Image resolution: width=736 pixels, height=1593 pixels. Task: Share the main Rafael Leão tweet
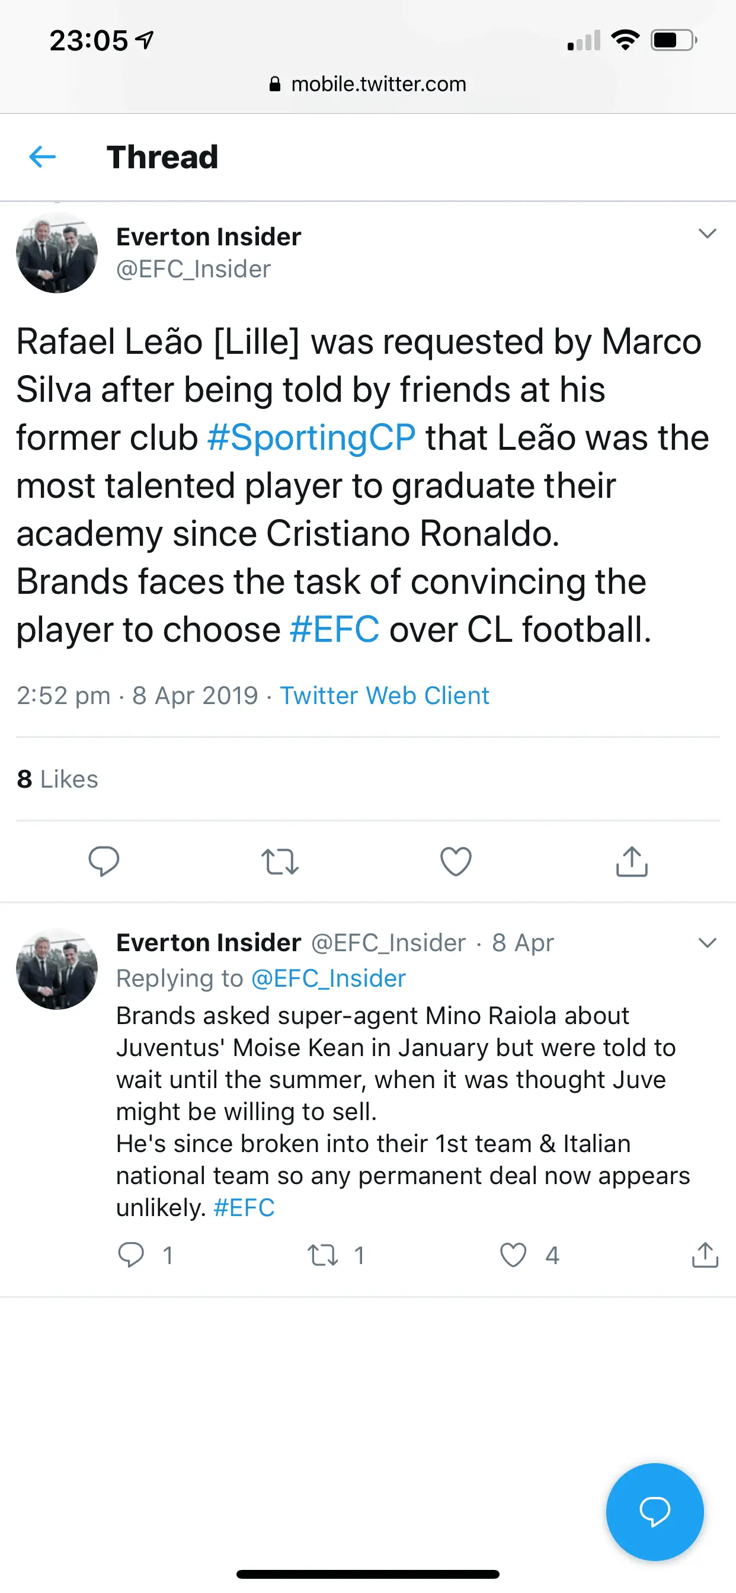click(632, 862)
